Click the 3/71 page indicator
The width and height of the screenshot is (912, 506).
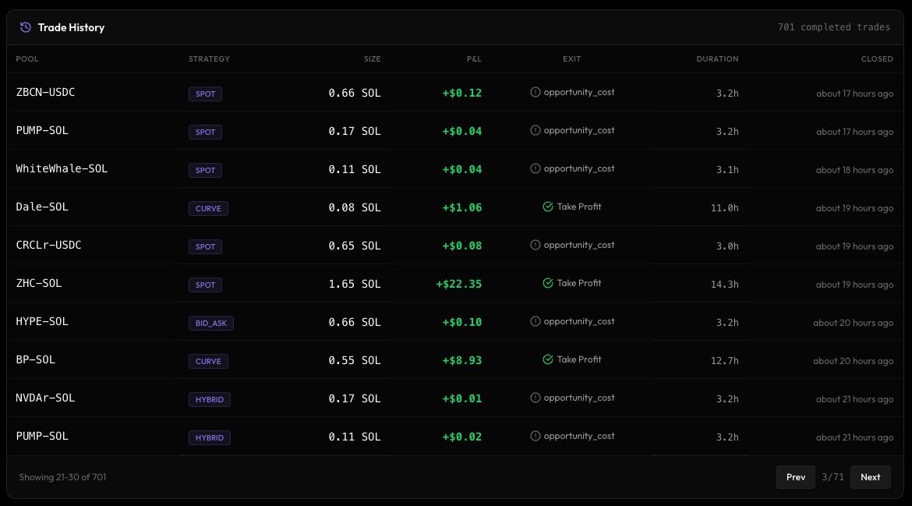[x=833, y=477]
